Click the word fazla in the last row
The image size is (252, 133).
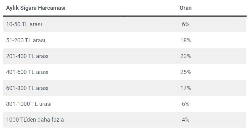(x=57, y=120)
